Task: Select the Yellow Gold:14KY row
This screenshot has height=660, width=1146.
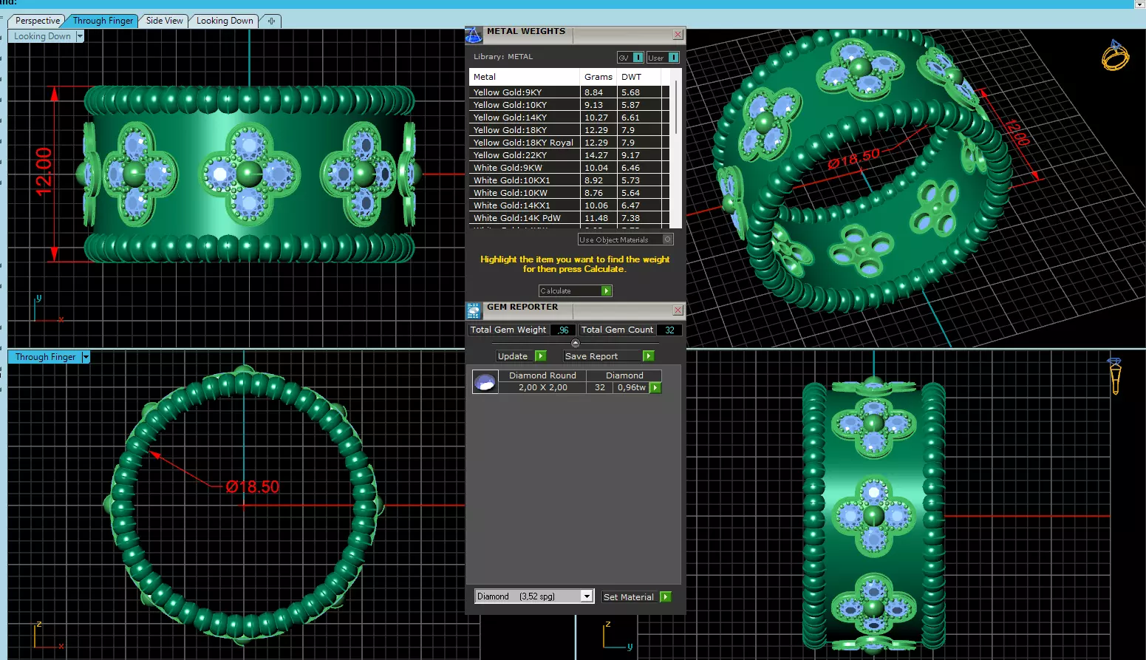Action: pos(569,118)
